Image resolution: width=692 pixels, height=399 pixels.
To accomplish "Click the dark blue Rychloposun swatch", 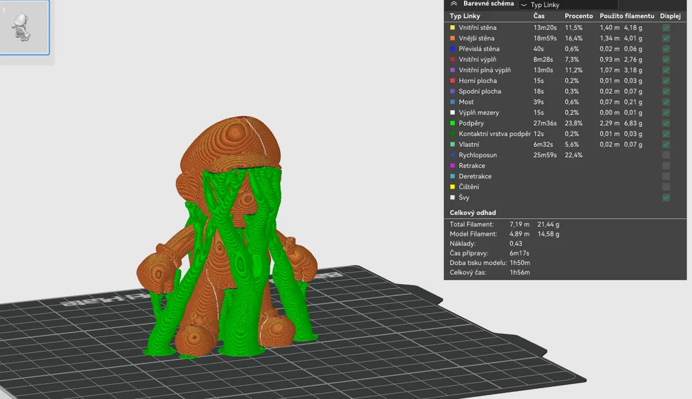I will click(x=452, y=155).
